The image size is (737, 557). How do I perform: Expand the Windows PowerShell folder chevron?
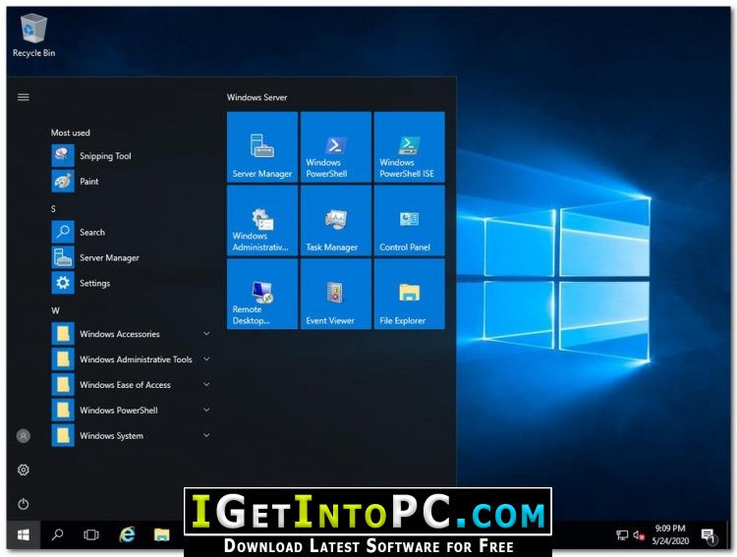[x=206, y=410]
